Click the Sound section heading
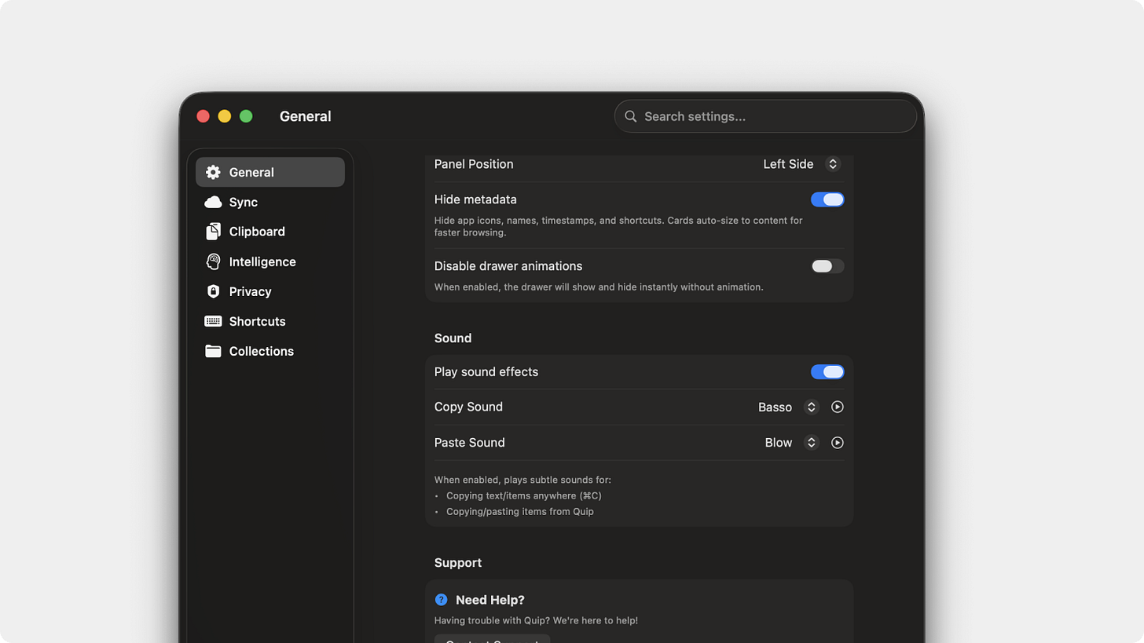 pyautogui.click(x=453, y=338)
